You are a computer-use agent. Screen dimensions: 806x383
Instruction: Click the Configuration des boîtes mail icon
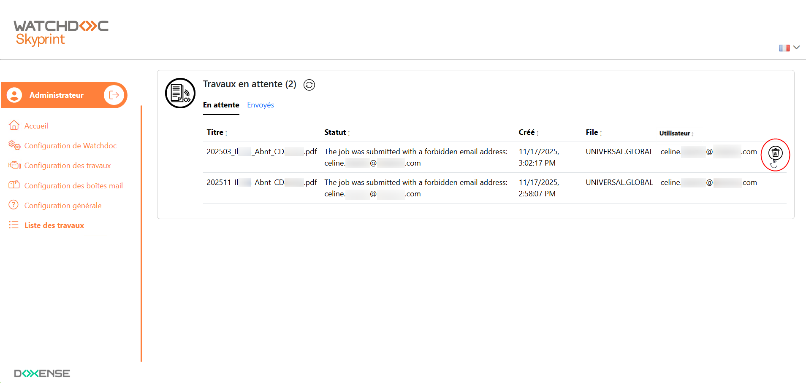point(14,185)
